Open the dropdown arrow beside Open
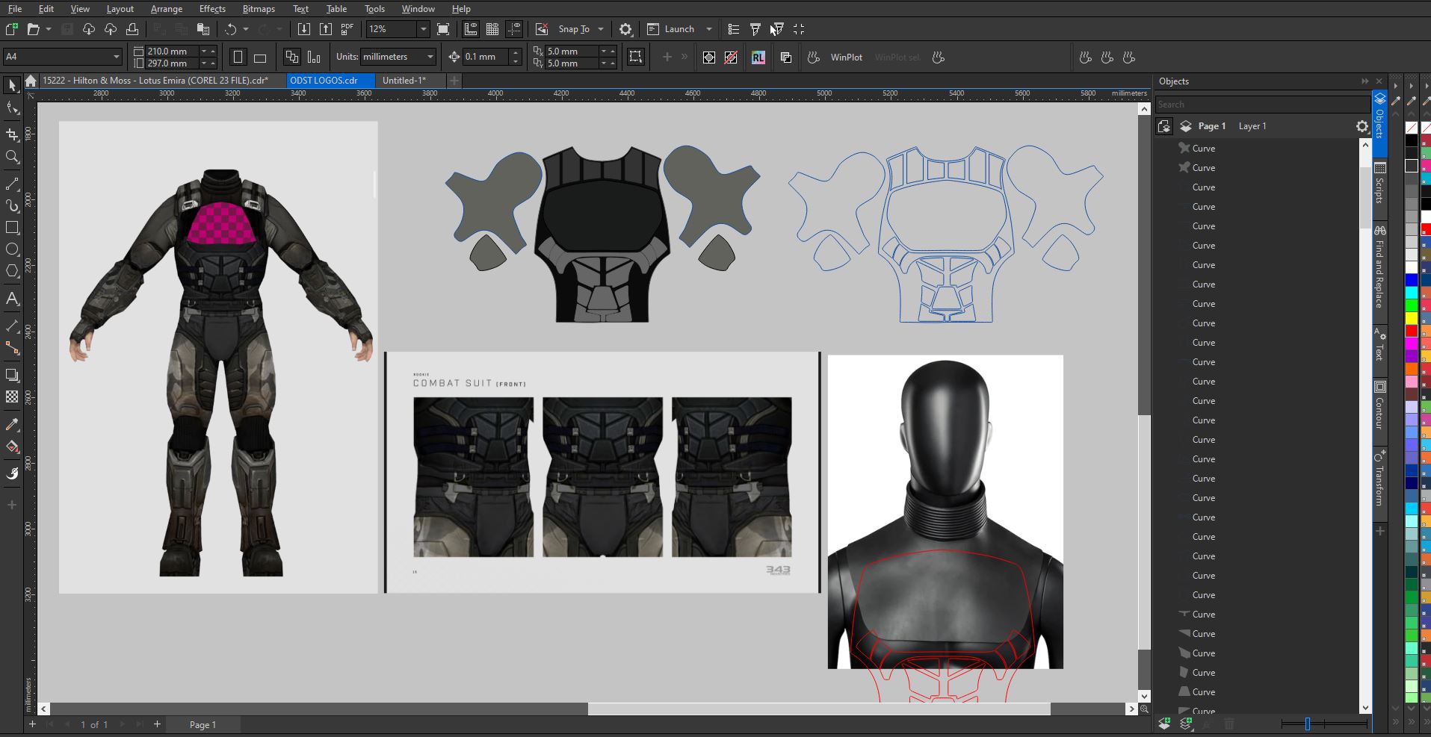This screenshot has height=737, width=1431. pos(49,29)
